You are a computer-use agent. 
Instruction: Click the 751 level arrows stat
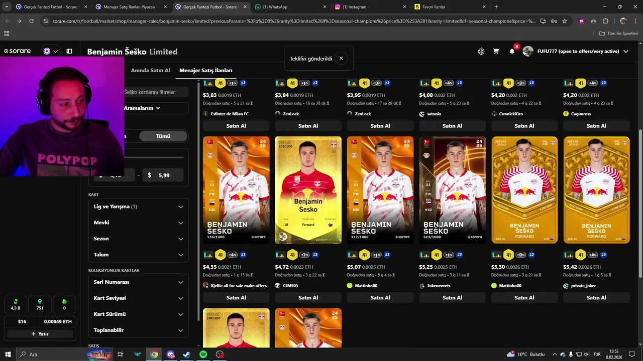point(40,304)
